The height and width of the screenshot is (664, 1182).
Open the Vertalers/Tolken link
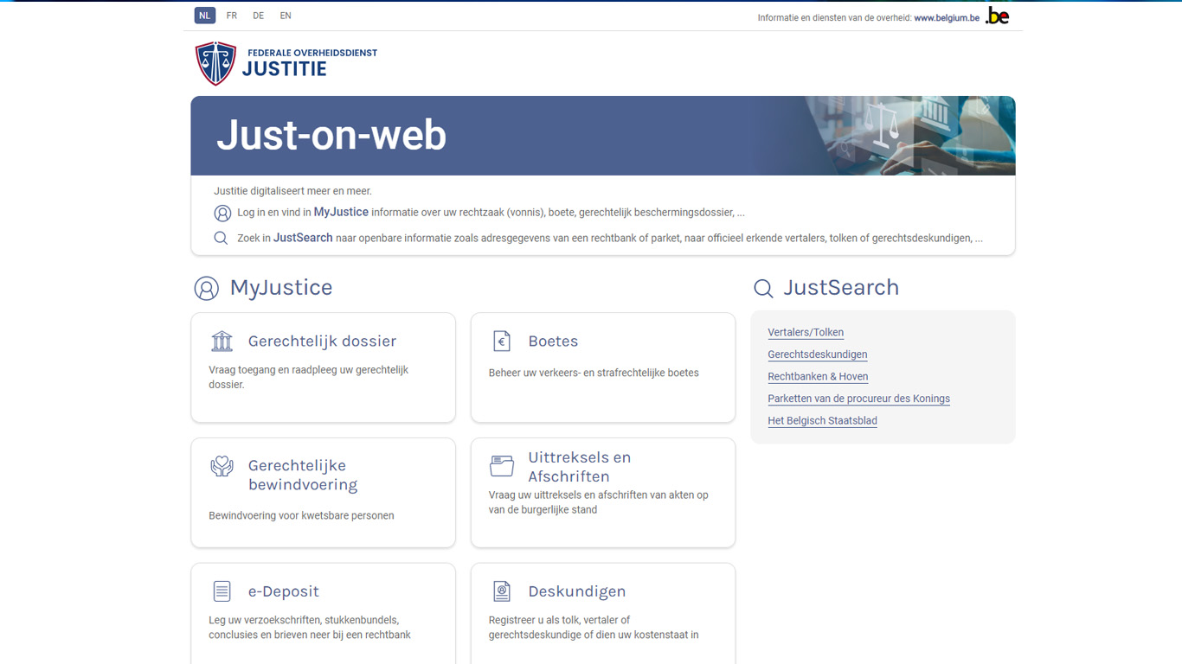click(806, 333)
